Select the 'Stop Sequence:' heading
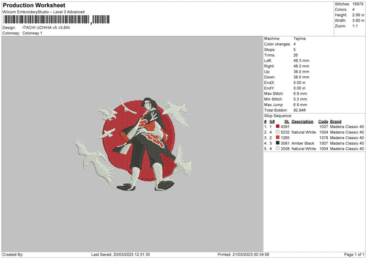This screenshot has height=259, width=367. tap(278, 115)
